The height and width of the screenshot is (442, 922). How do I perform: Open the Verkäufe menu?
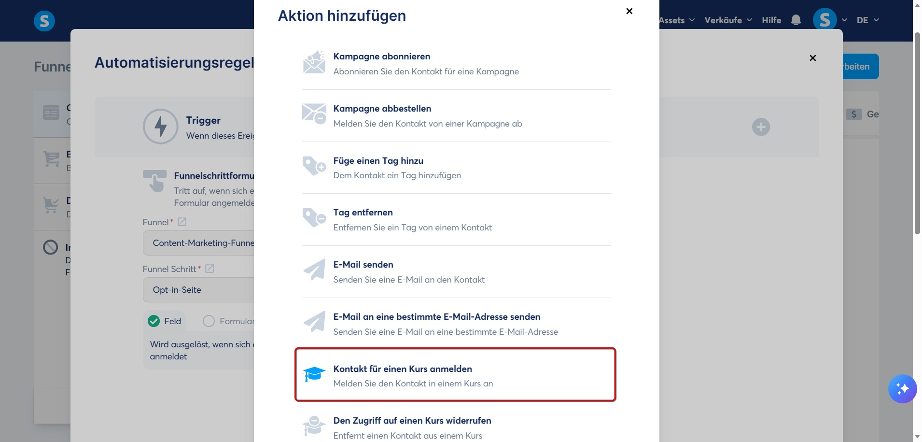tap(728, 20)
